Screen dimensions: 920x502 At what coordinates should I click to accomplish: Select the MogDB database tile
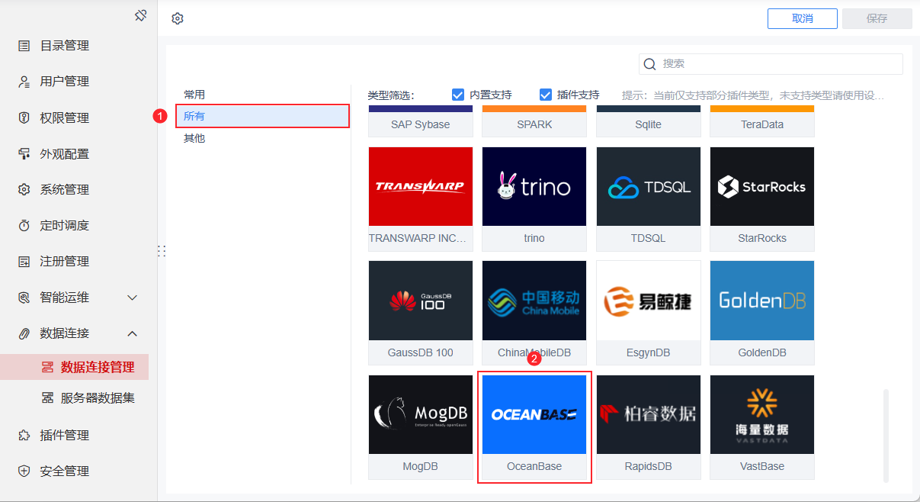click(x=421, y=426)
